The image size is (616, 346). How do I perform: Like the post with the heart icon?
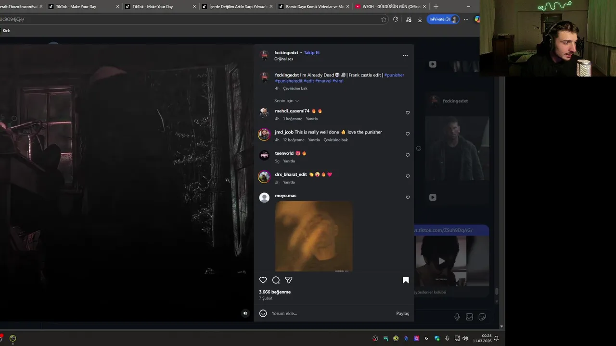coord(263,280)
